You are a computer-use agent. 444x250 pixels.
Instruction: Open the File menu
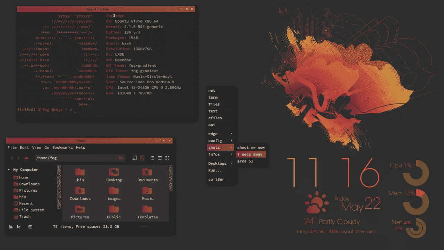click(12, 148)
